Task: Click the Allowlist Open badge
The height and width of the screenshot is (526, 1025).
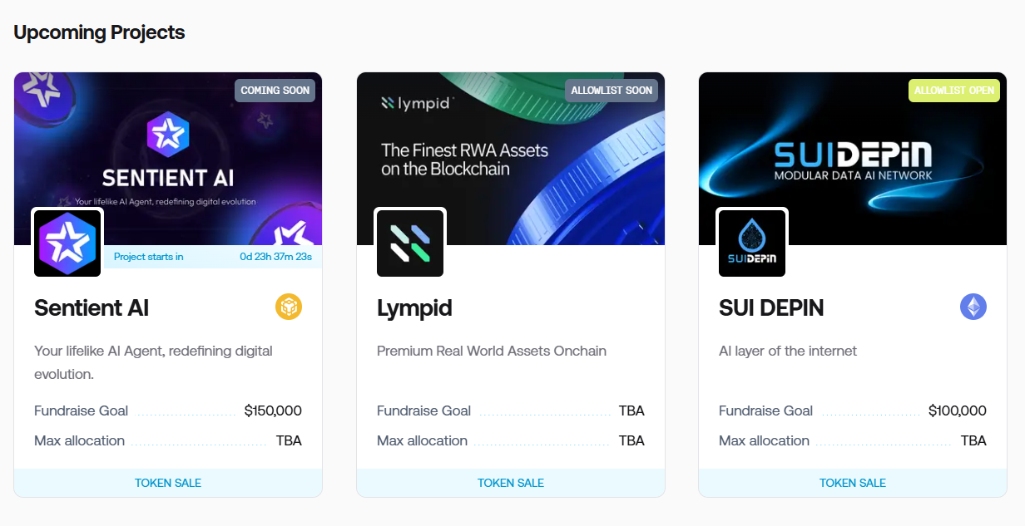Action: coord(953,91)
